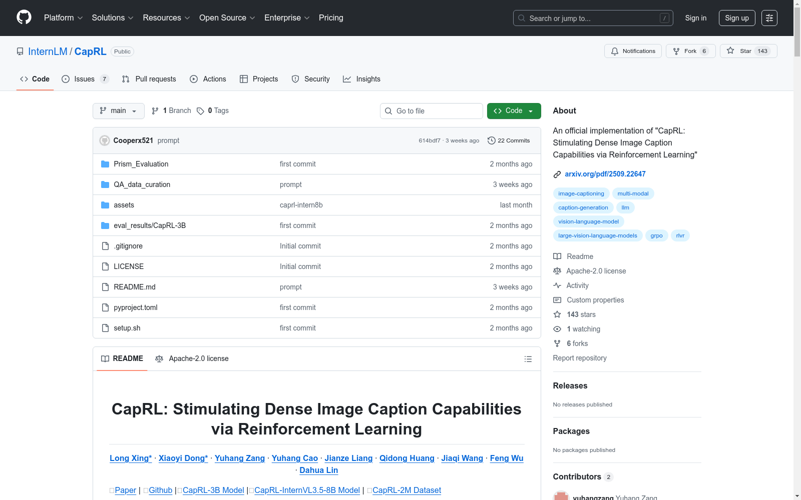Open the Security tab
Image resolution: width=801 pixels, height=500 pixels.
click(311, 79)
